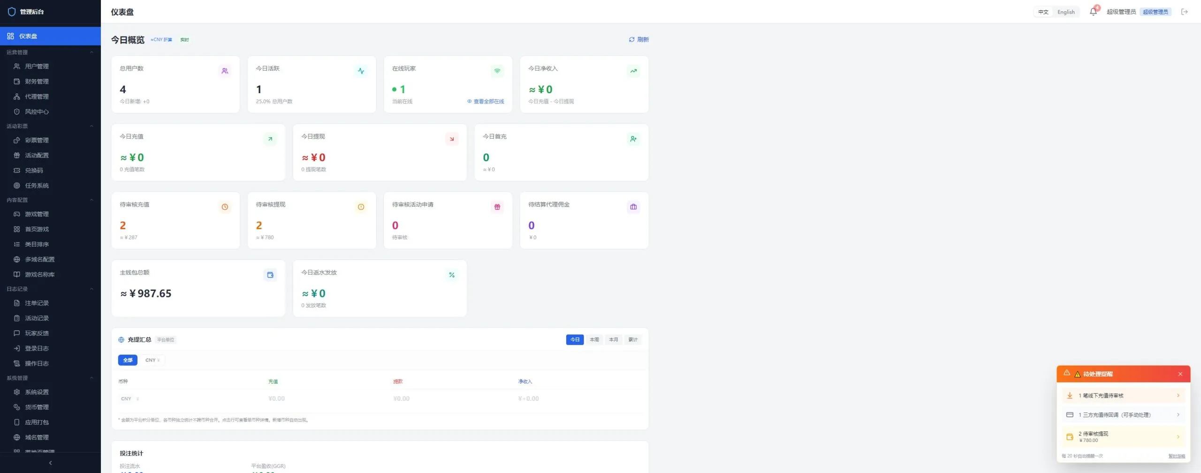Click 暂时忽略 in the reminder popup

(1177, 456)
